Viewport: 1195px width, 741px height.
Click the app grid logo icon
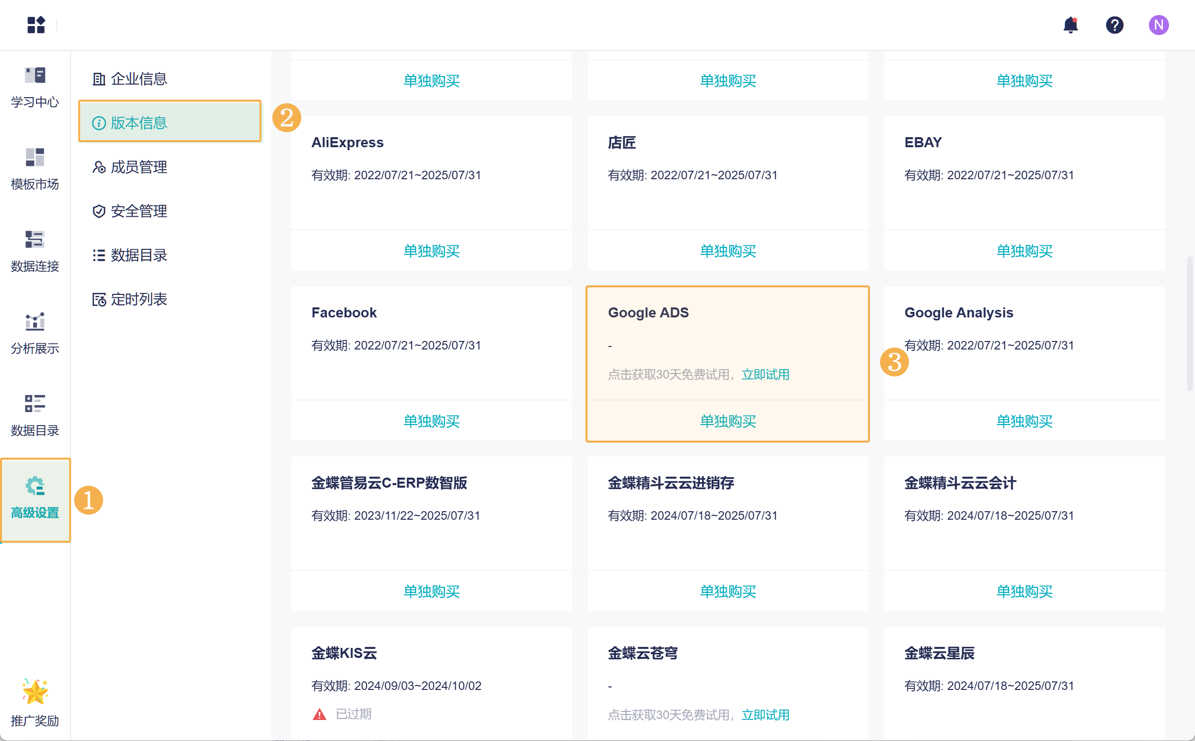(x=36, y=25)
